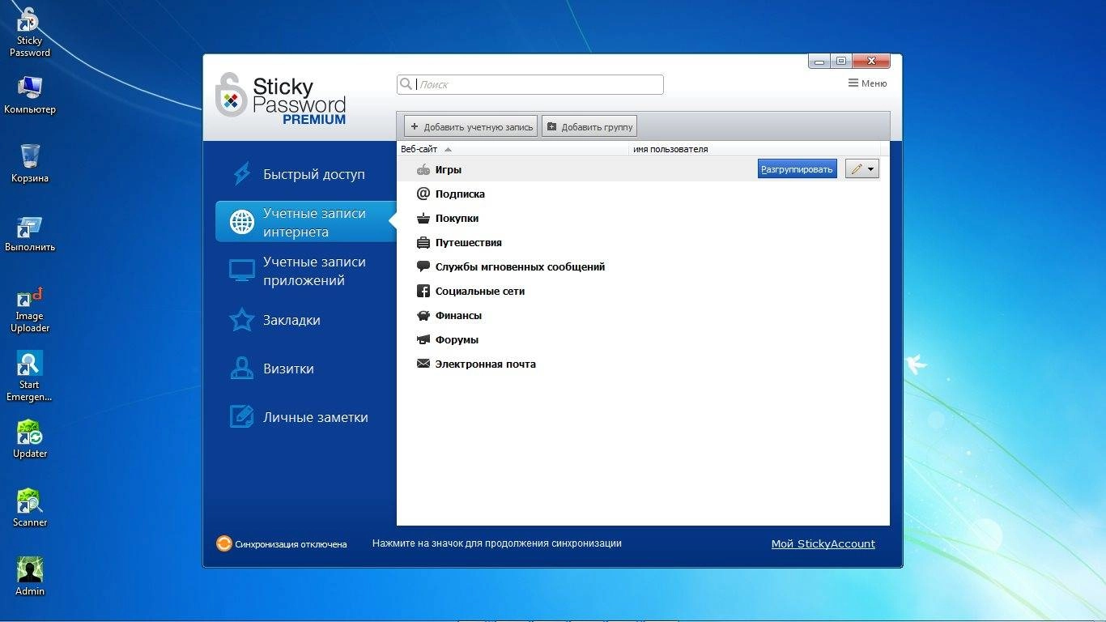Image resolution: width=1106 pixels, height=622 pixels.
Task: Open the Корзина recycle bin icon
Action: click(30, 163)
